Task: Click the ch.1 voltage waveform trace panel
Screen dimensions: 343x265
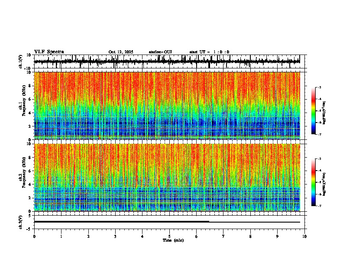Action: pos(169,61)
